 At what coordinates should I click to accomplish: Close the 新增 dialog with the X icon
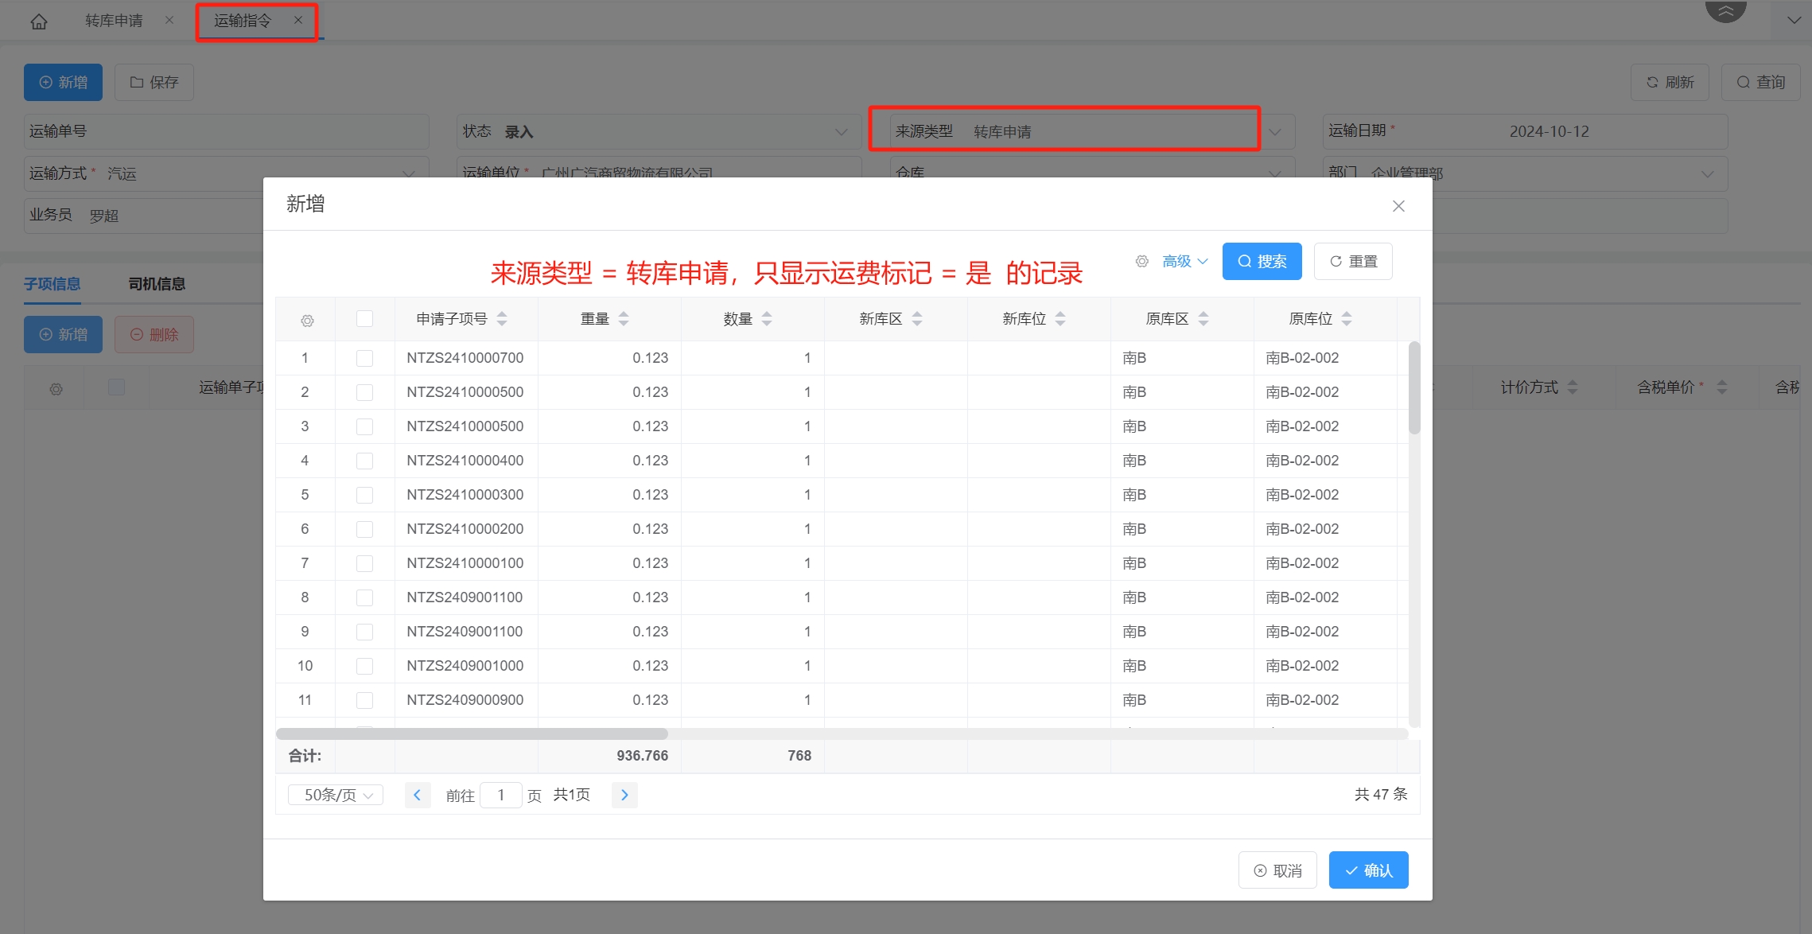click(x=1398, y=206)
